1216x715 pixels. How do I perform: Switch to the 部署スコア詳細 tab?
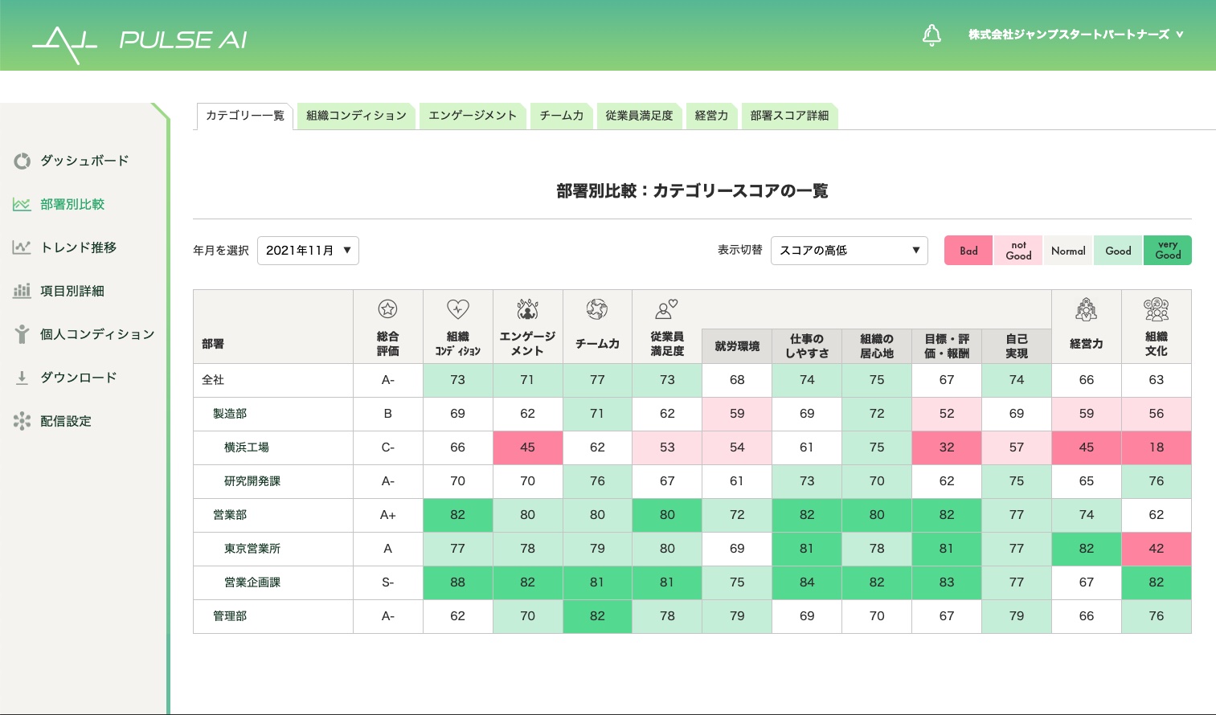(789, 116)
